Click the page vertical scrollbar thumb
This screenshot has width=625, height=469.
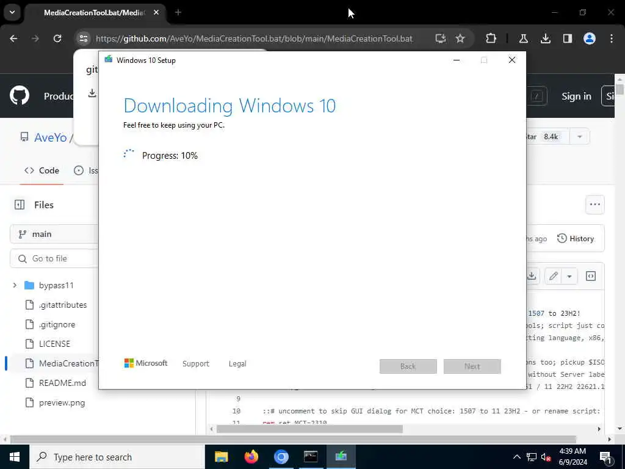click(620, 89)
